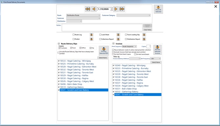
Task: Select slip 18541 - Scratch and Care Bakery
Action: (x=84, y=90)
